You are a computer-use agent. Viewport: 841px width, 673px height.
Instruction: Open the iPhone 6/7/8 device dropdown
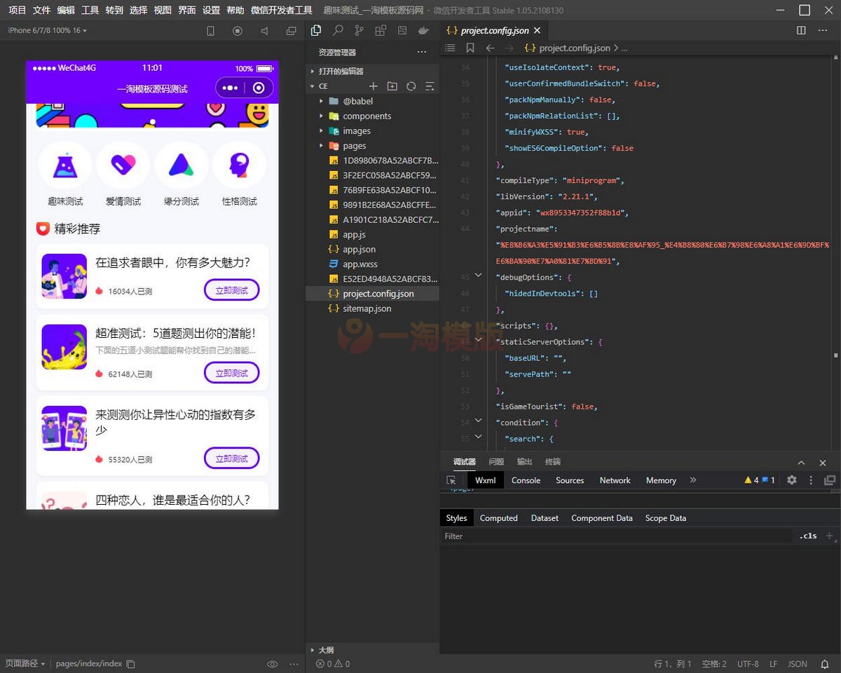coord(47,31)
